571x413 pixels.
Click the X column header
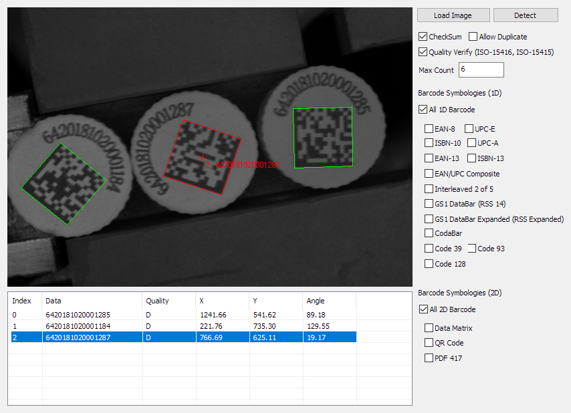(x=223, y=301)
